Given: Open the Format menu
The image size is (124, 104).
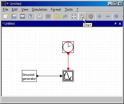Looking at the screenshot, I should (x=56, y=9).
